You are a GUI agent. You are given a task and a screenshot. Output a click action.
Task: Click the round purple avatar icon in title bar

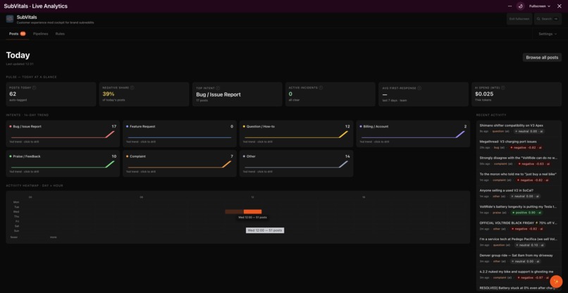pyautogui.click(x=520, y=6)
